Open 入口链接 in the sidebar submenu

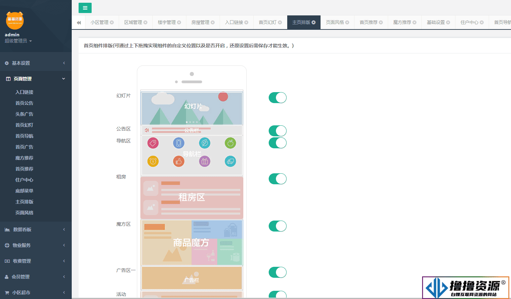click(24, 92)
